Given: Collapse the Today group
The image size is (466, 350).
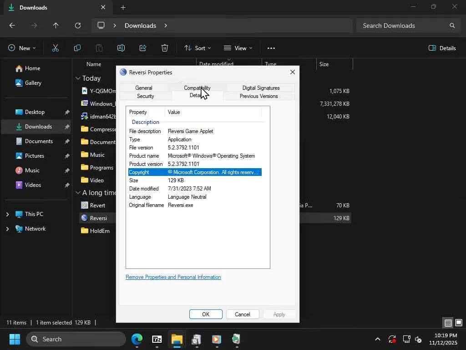Looking at the screenshot, I should [x=78, y=78].
